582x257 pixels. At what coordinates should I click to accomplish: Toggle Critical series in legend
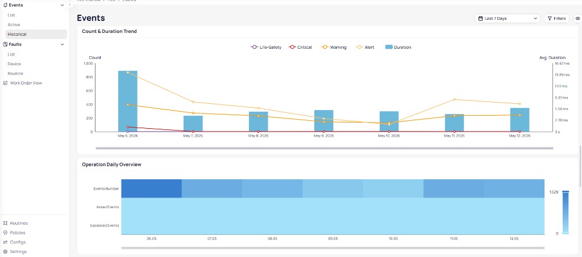click(300, 48)
